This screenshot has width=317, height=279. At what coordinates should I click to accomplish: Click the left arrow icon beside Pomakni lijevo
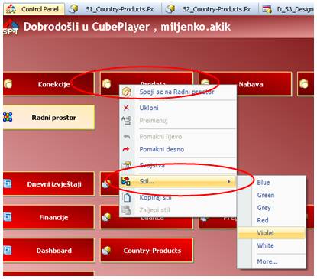click(x=127, y=137)
